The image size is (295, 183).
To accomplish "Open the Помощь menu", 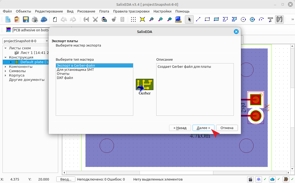I will 182,11.
